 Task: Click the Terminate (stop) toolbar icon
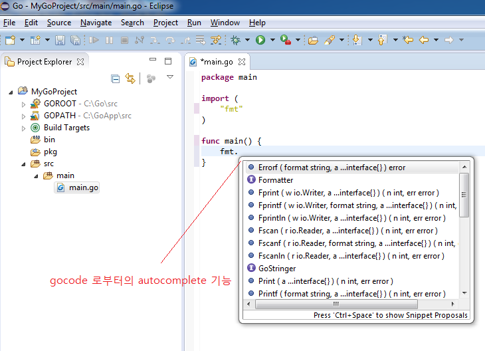(124, 40)
